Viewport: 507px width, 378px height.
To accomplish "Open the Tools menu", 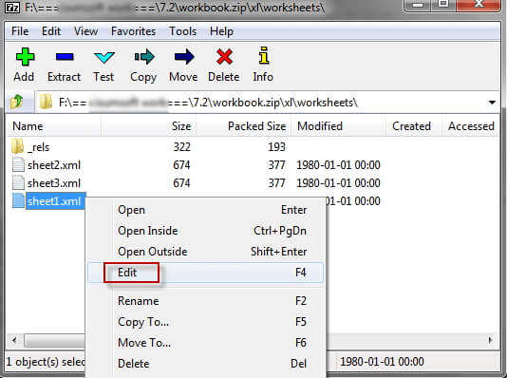I will 182,31.
